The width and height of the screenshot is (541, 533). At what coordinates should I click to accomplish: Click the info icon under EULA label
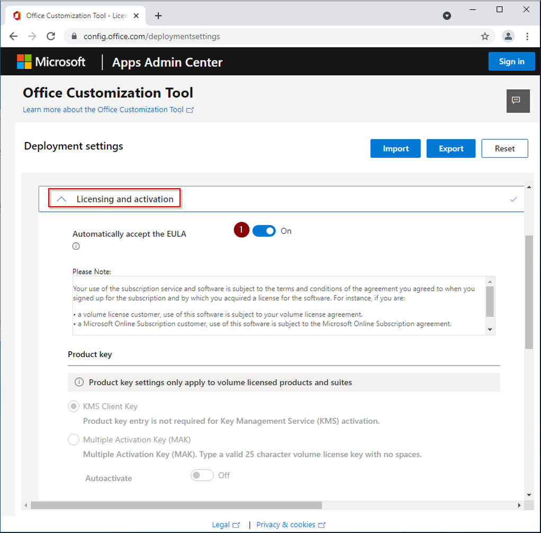tap(76, 246)
